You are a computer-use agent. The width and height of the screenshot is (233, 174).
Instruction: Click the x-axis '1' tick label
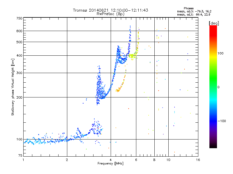(x=23, y=160)
